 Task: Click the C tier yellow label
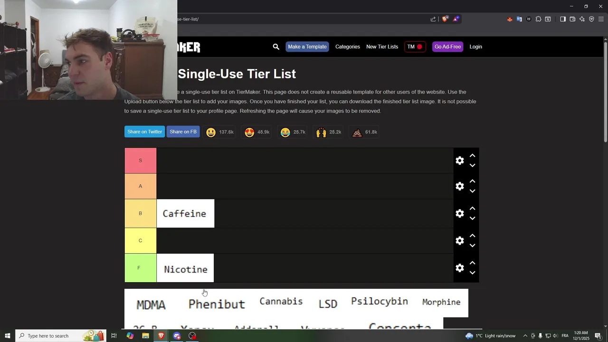(x=141, y=240)
